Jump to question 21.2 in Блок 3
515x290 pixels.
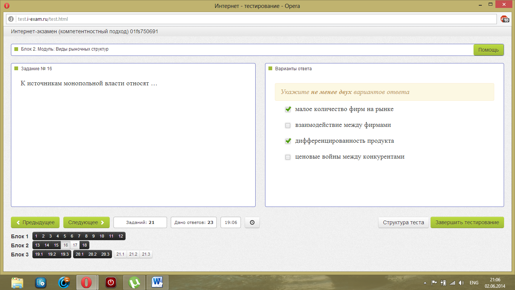[133, 254]
